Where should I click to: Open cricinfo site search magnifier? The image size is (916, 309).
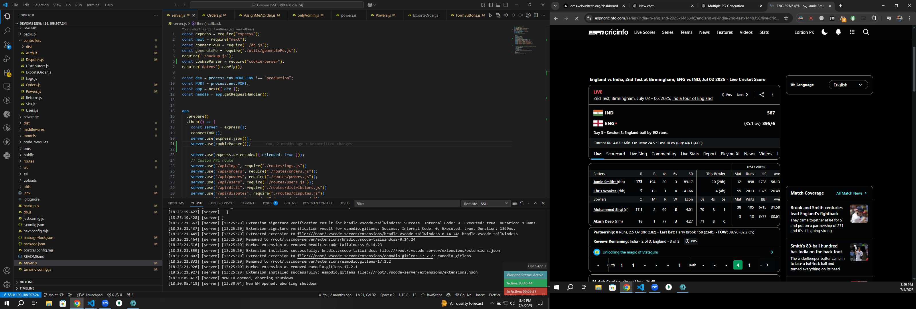866,32
